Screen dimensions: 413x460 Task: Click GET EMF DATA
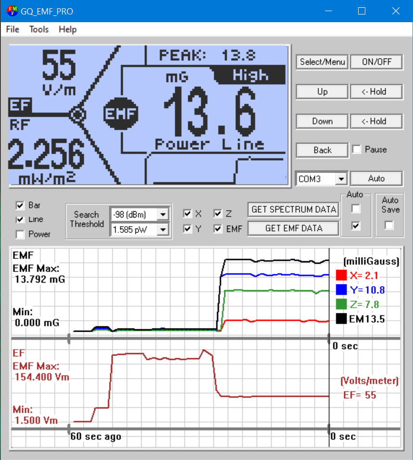[x=293, y=228]
